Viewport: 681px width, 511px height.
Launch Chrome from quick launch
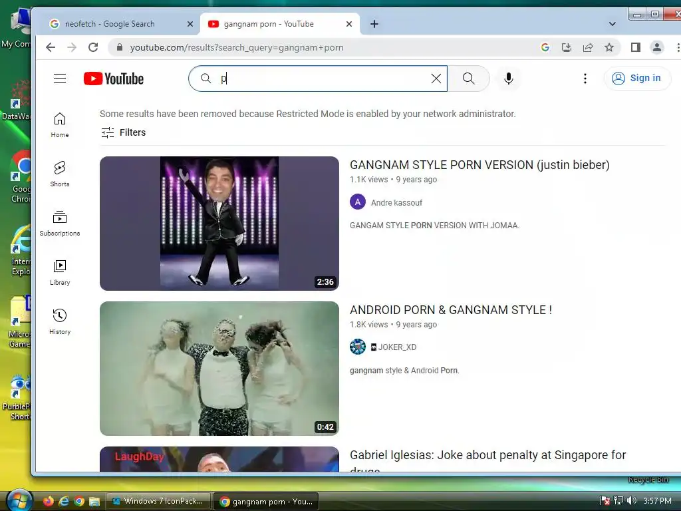click(79, 502)
